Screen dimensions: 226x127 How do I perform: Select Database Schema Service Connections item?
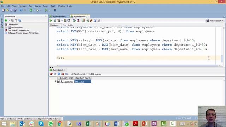point(23,33)
